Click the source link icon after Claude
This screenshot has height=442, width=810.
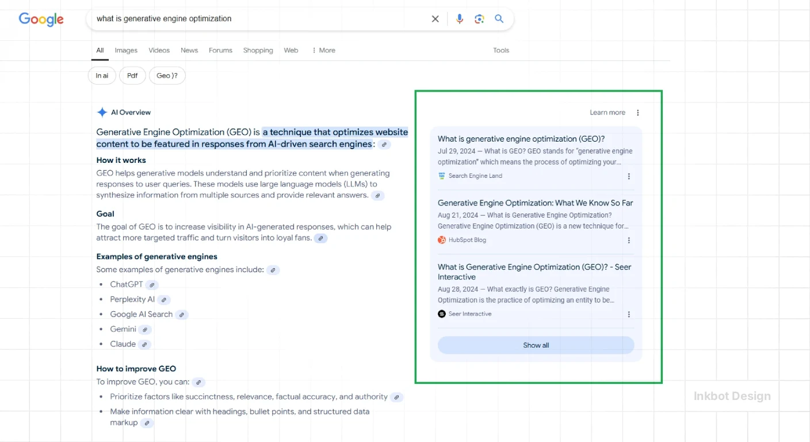point(145,345)
